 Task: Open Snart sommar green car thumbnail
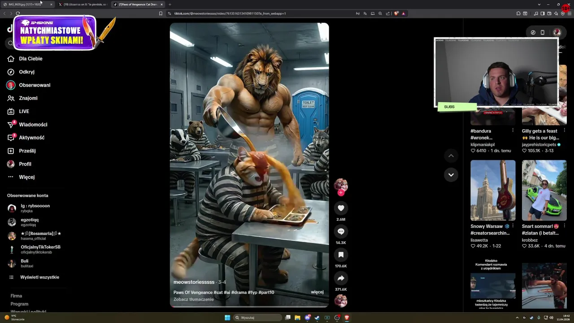(544, 190)
